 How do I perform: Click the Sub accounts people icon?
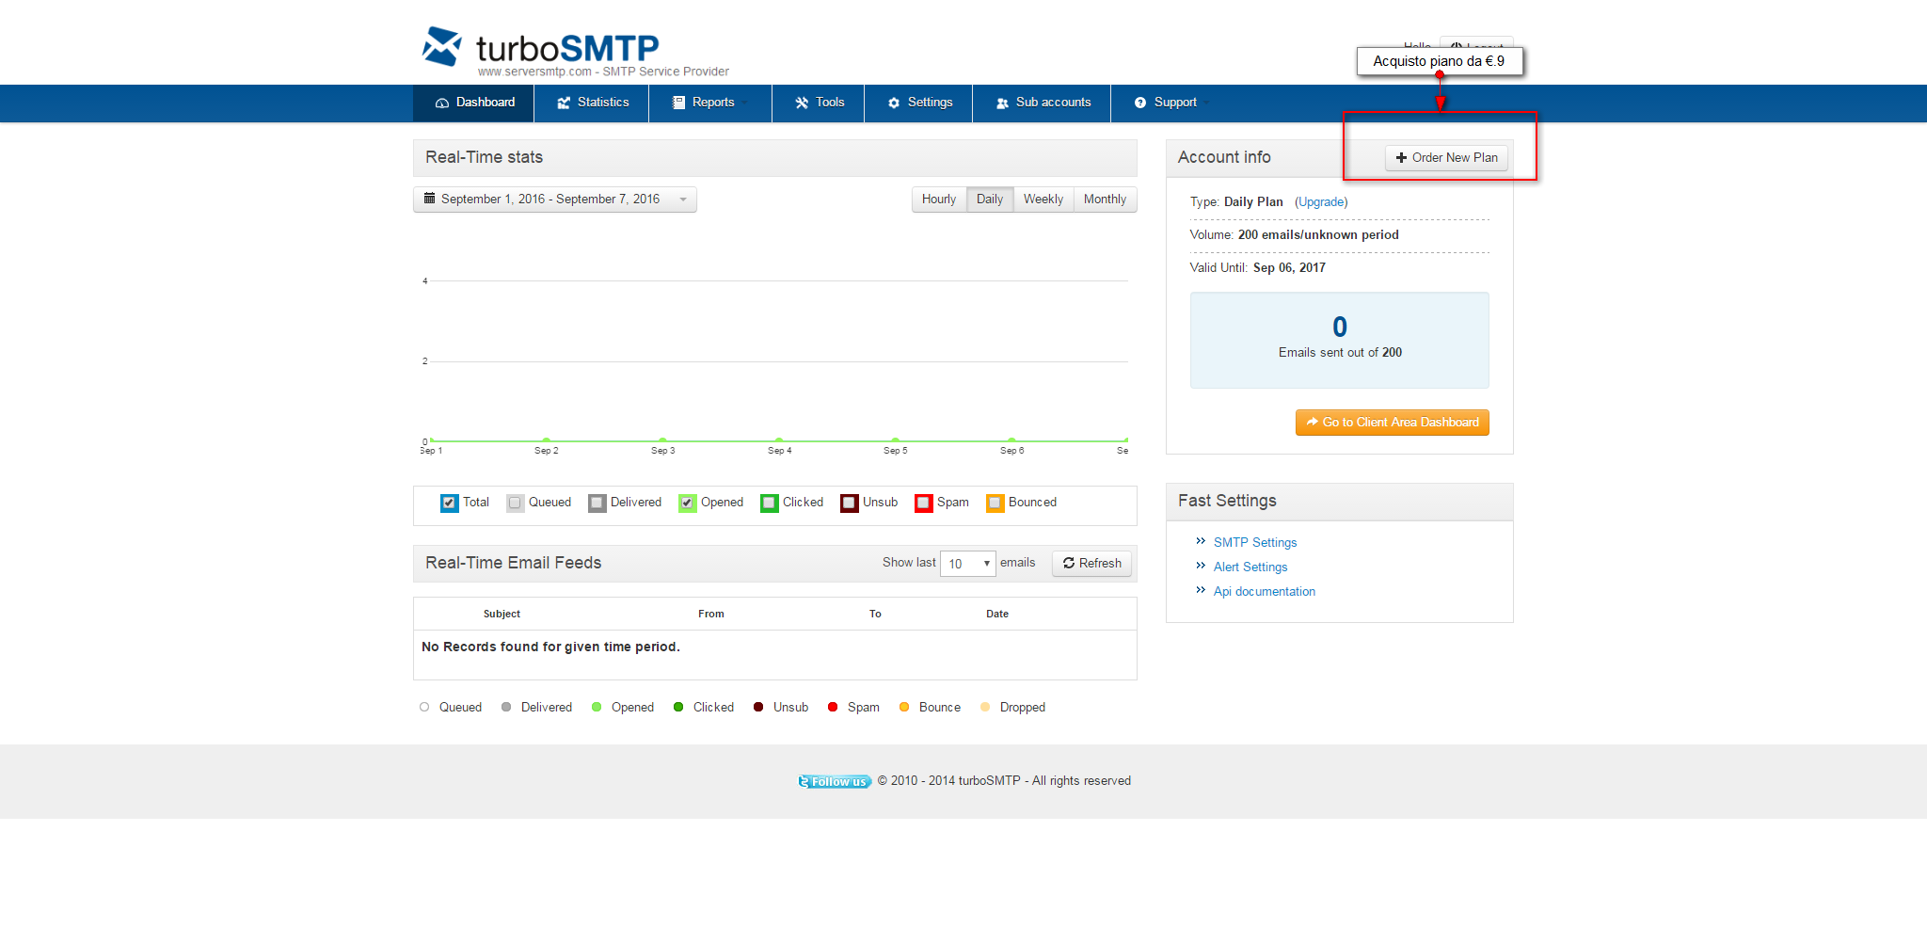pos(1002,103)
